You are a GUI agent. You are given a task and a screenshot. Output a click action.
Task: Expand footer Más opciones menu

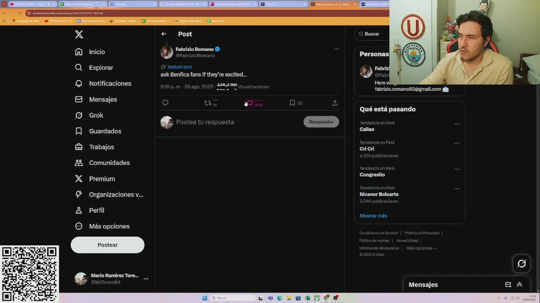tap(421, 248)
